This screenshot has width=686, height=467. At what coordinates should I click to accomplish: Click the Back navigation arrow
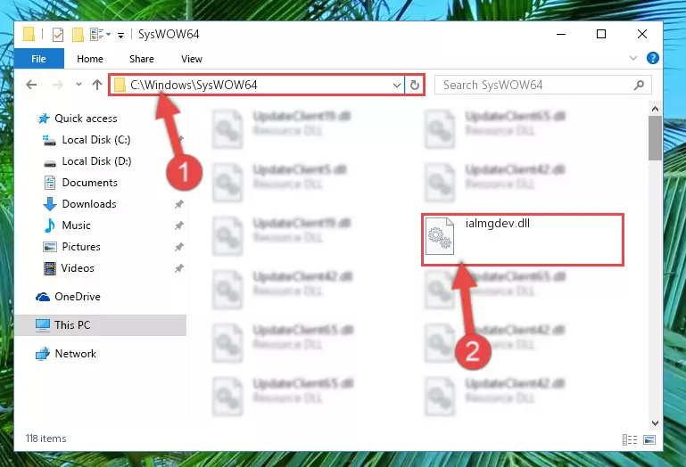(x=31, y=85)
